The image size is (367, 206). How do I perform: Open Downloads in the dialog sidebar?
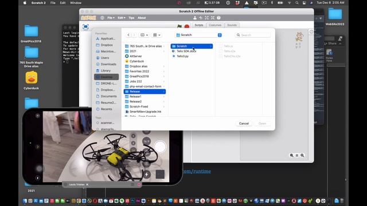[x=106, y=64]
